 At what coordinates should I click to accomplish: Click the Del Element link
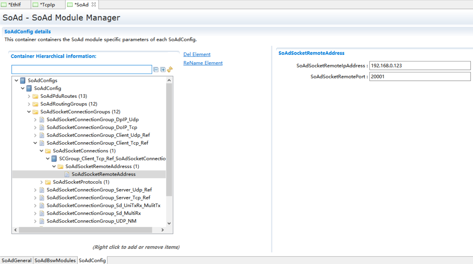197,54
